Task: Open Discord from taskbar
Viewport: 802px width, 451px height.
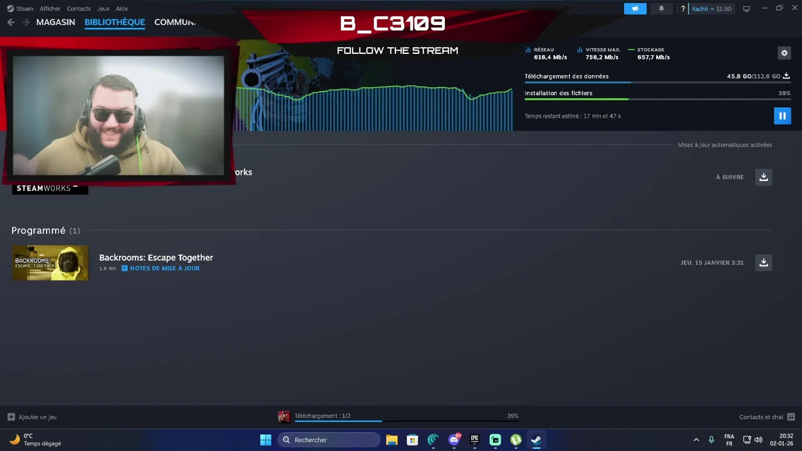Action: (x=454, y=440)
